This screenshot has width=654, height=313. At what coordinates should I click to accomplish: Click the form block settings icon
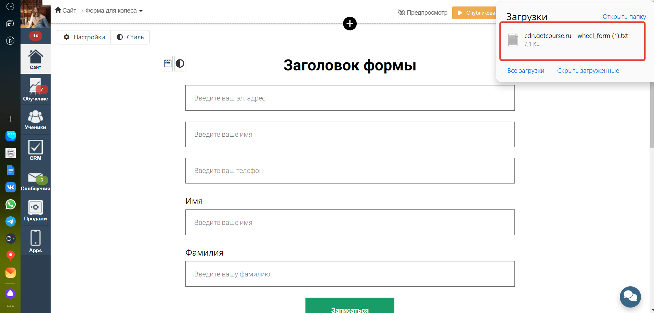[x=168, y=64]
